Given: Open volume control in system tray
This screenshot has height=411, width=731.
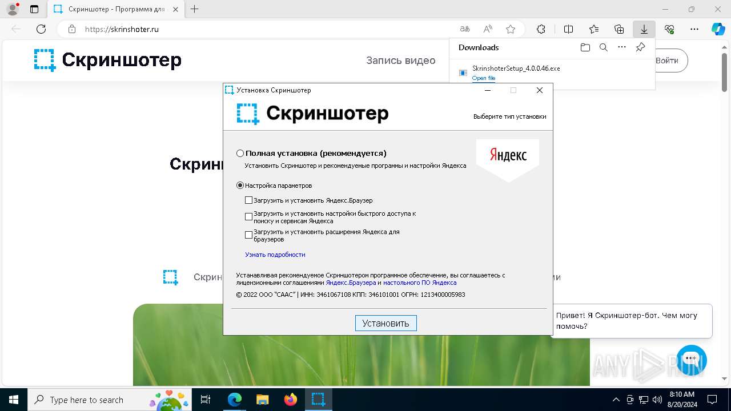Looking at the screenshot, I should [x=657, y=400].
